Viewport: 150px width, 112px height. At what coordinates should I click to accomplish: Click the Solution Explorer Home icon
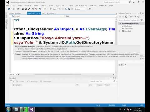click(x=126, y=16)
